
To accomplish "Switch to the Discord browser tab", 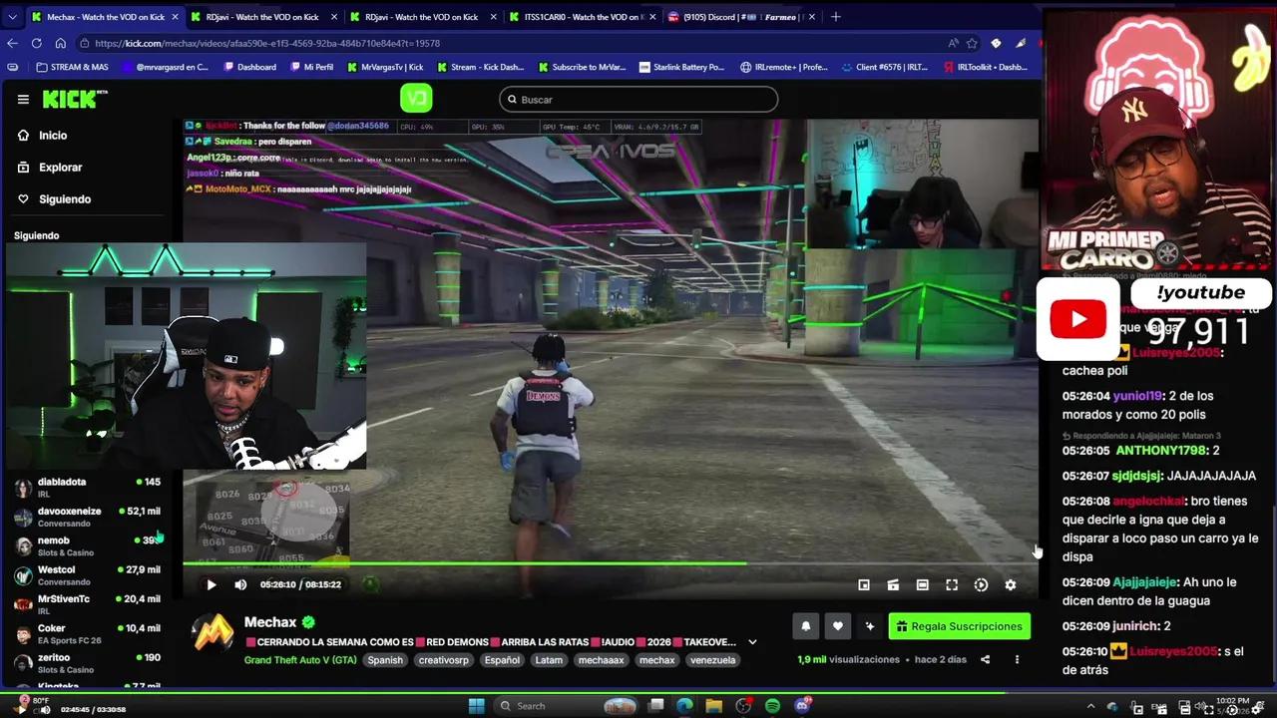I will 740,17.
